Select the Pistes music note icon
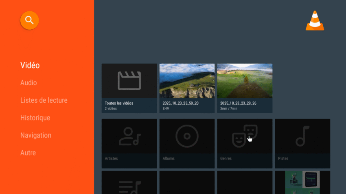Image resolution: width=346 pixels, height=194 pixels. click(x=302, y=136)
